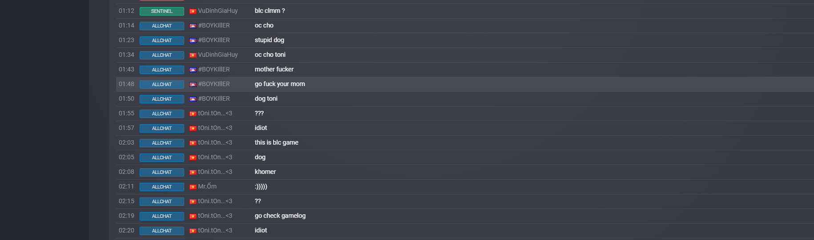The height and width of the screenshot is (240, 814).
Task: Click the Cambodia flag on the 01:48 row
Action: click(193, 84)
